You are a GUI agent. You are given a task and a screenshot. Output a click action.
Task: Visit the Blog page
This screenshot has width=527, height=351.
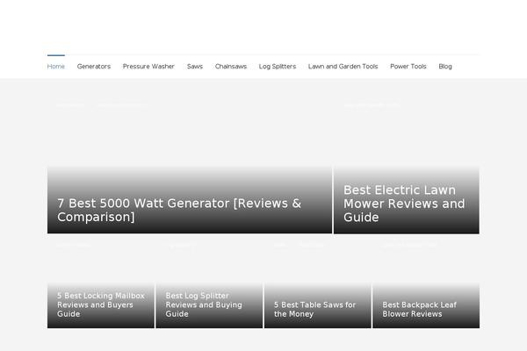(445, 67)
